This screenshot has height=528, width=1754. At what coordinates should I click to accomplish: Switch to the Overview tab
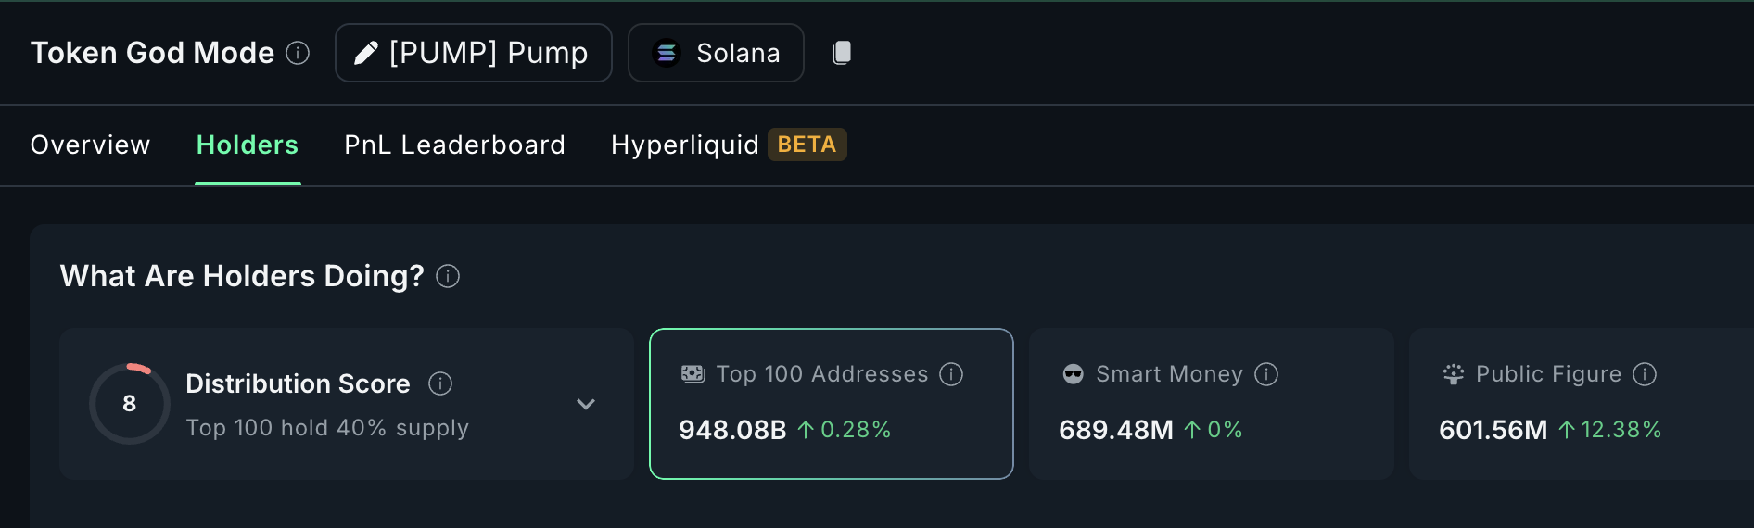coord(90,145)
